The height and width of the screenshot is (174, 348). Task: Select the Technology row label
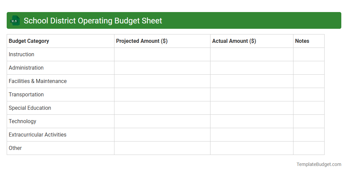click(x=22, y=121)
